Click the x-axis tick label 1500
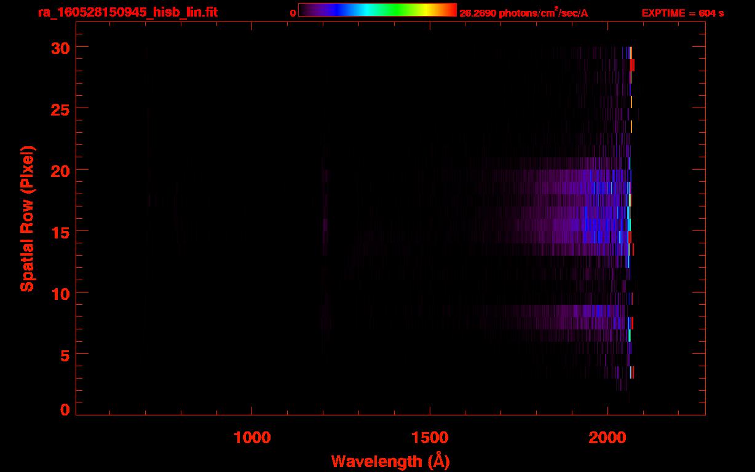The width and height of the screenshot is (755, 472). [x=430, y=437]
